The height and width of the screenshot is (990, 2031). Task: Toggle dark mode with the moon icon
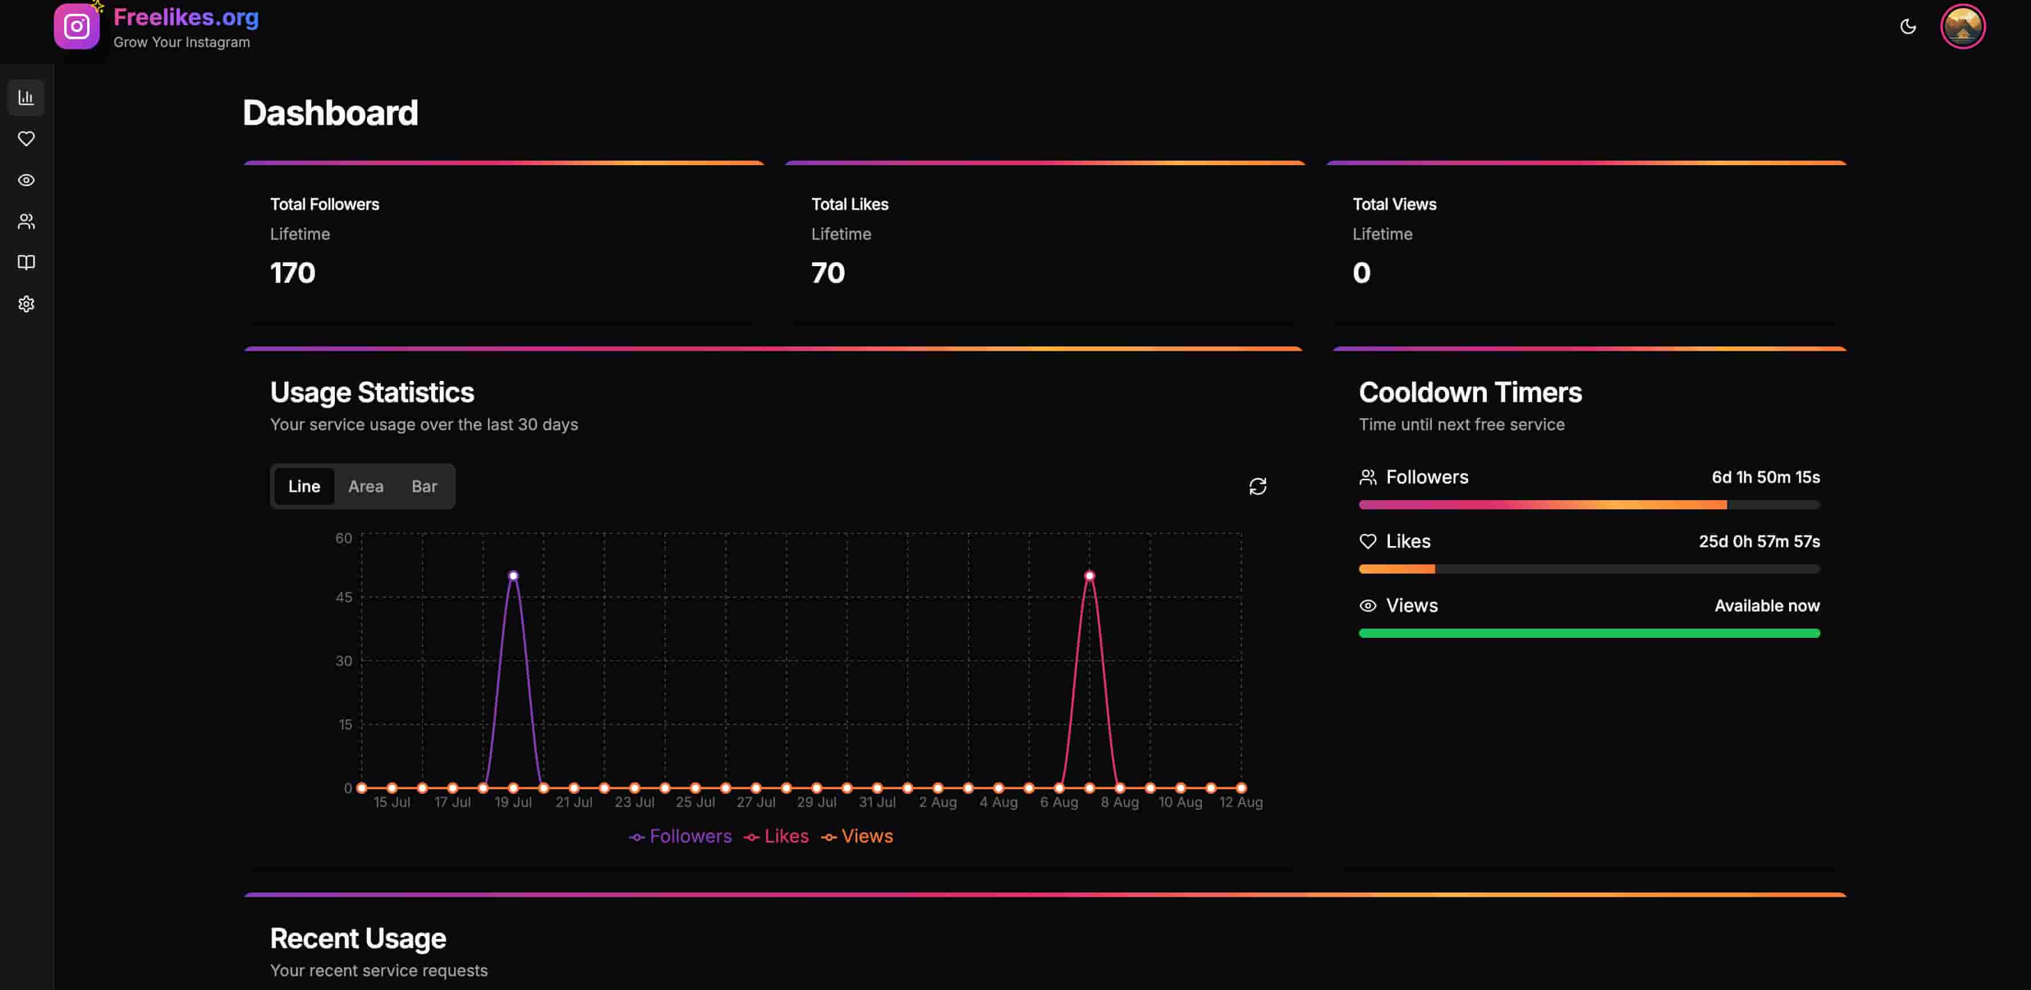click(1908, 26)
